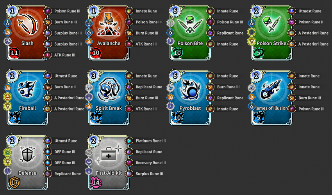Click the Poison Rune II label
Viewport: 332px width, 195px height.
point(311,22)
